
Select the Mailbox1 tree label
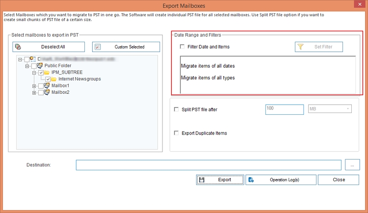[x=60, y=85]
